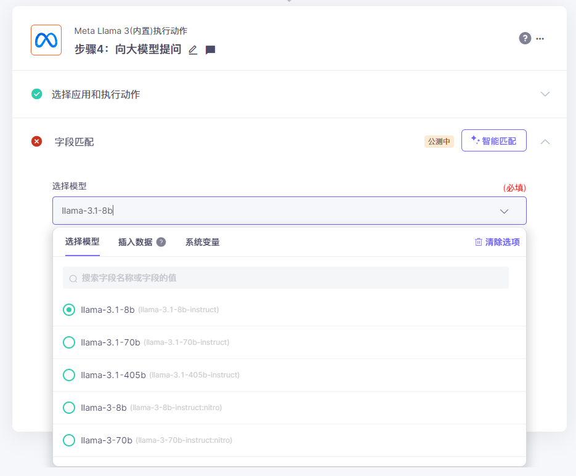Image resolution: width=576 pixels, height=476 pixels.
Task: Select the llama-3.1-70b radio option
Action: tap(69, 342)
